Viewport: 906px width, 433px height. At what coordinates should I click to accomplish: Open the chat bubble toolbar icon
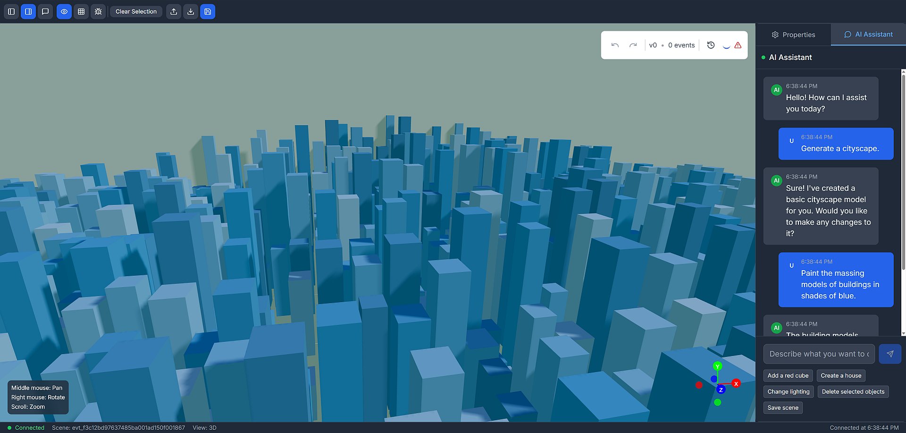pos(45,11)
